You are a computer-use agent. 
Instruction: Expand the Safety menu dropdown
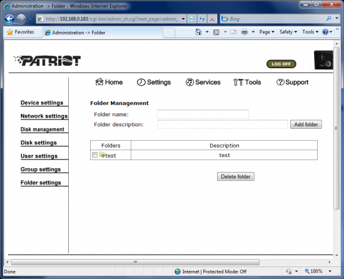click(288, 32)
